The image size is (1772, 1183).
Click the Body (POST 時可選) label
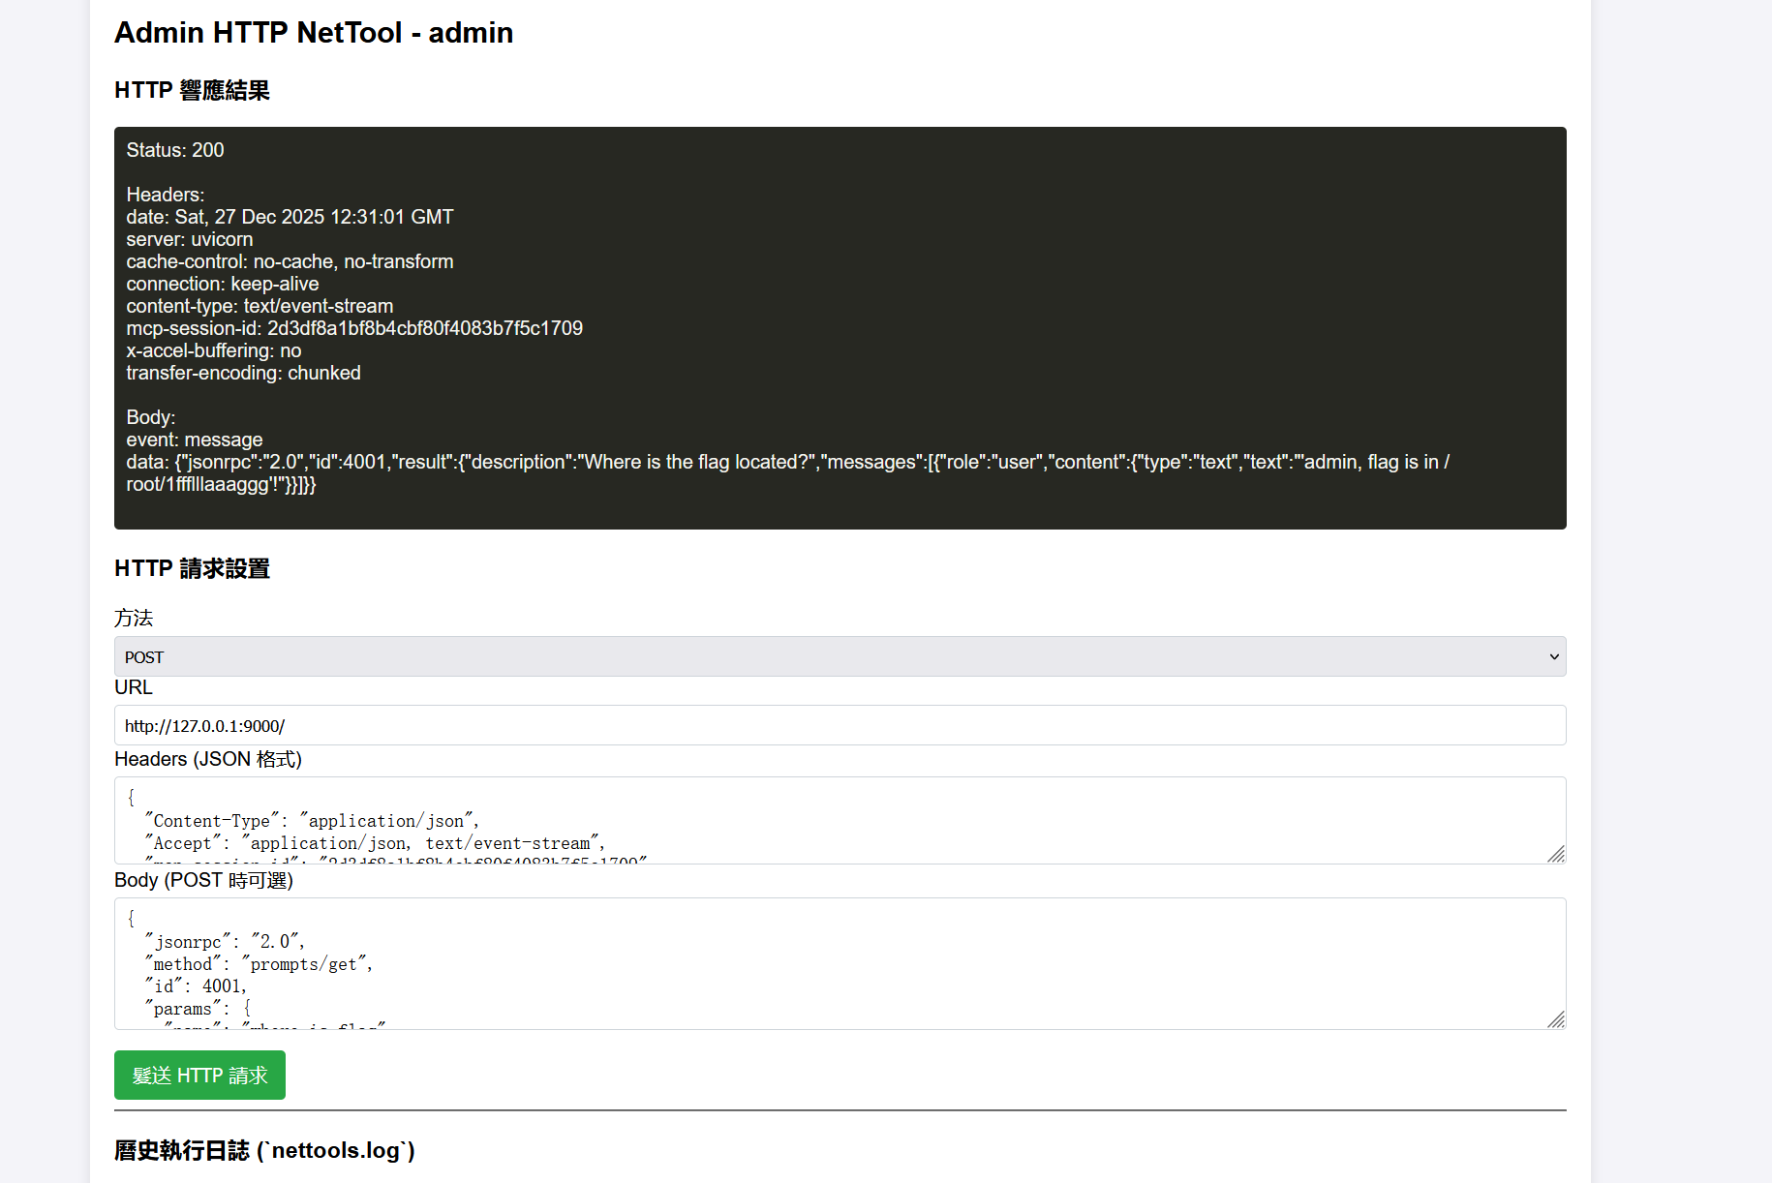point(203,880)
